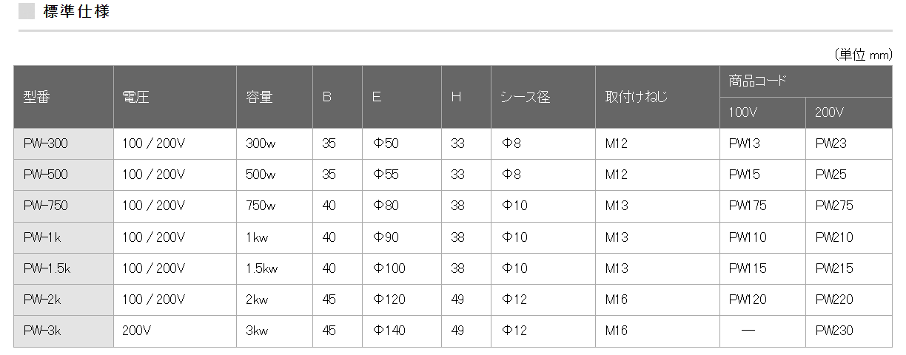The width and height of the screenshot is (906, 355).
Task: Select the Φ140 dimension cell
Action: (389, 331)
